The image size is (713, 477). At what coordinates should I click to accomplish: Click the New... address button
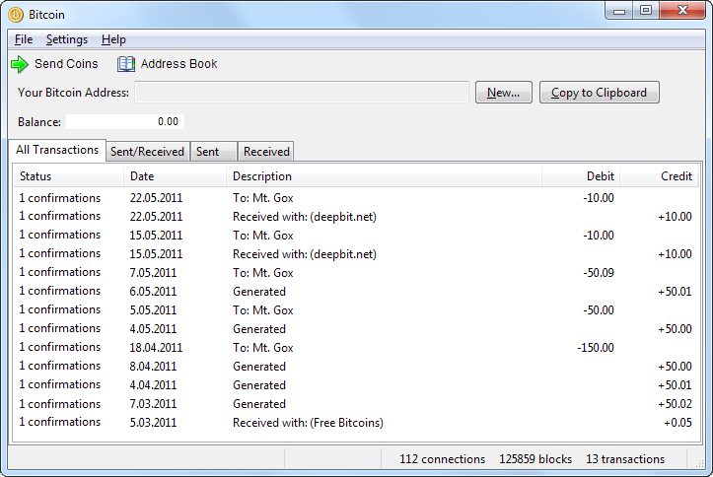[503, 93]
